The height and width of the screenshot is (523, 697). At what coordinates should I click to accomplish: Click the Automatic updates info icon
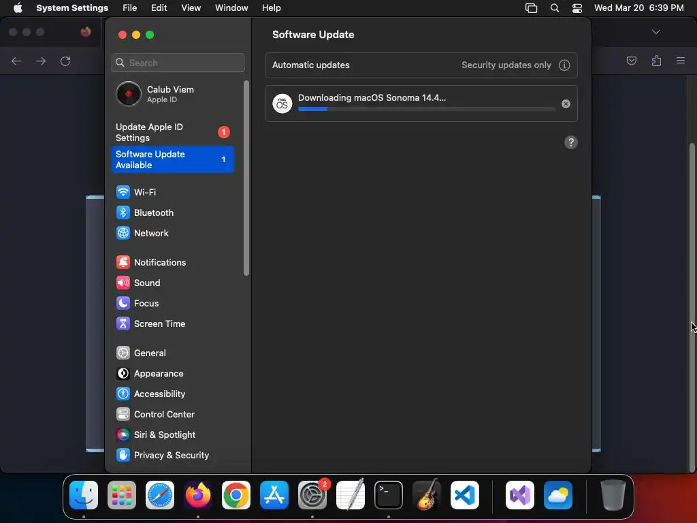pyautogui.click(x=564, y=65)
